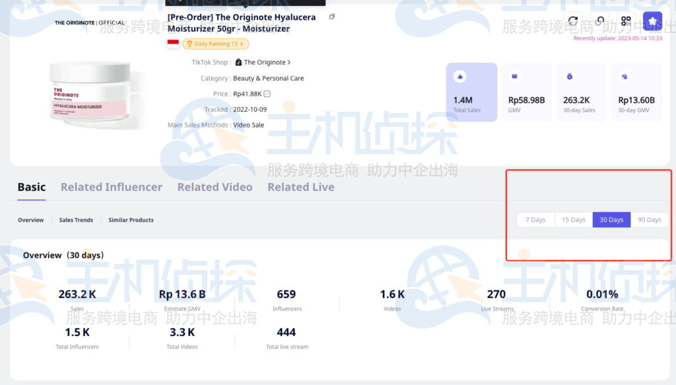This screenshot has height=385, width=676.
Task: Open the price details expander next to Rp41.88K
Action: pos(265,94)
